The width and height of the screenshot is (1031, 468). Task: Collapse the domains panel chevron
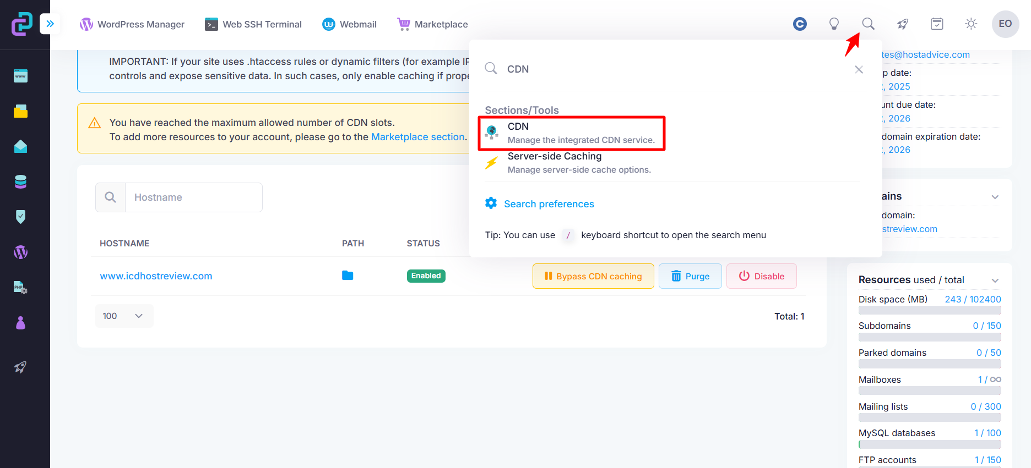click(995, 197)
